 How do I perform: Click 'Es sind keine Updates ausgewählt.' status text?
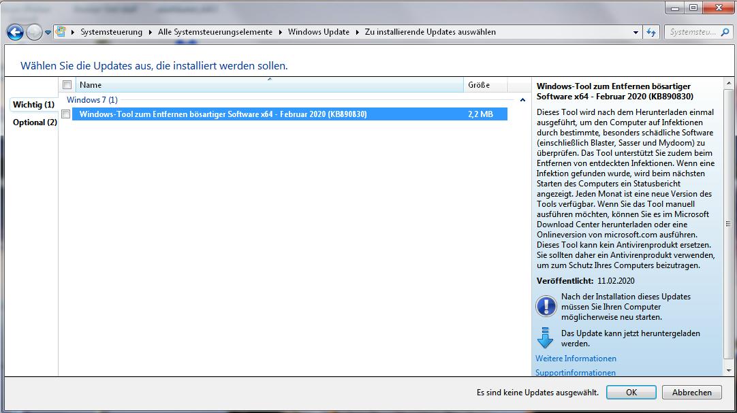point(537,393)
